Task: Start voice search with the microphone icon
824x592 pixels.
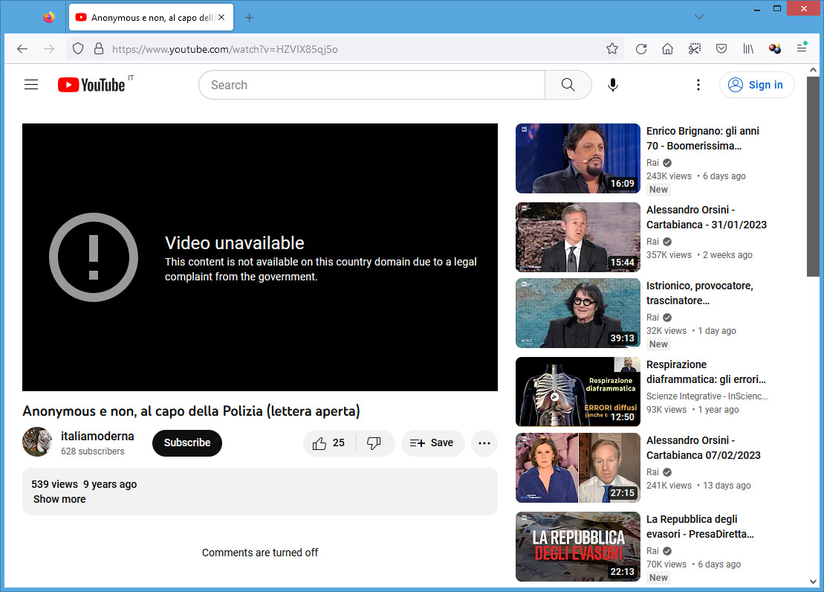Action: coord(612,85)
